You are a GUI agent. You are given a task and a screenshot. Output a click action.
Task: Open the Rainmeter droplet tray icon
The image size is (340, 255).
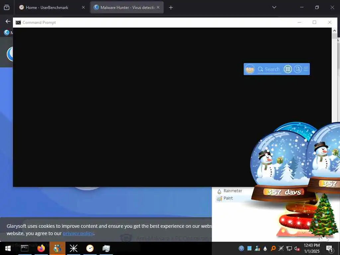[x=265, y=248]
